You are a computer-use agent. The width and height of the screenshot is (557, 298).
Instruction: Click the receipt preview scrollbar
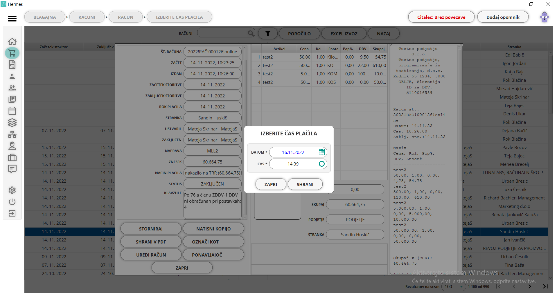[459, 115]
